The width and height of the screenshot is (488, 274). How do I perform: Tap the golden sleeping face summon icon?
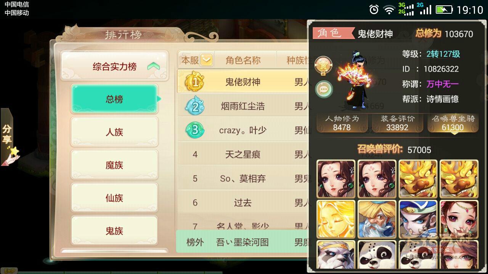click(336, 219)
